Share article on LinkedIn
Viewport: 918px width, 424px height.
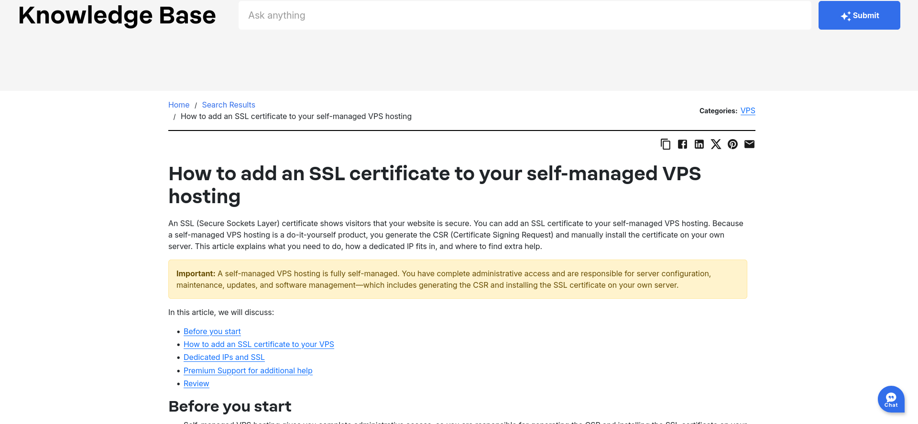pyautogui.click(x=699, y=144)
